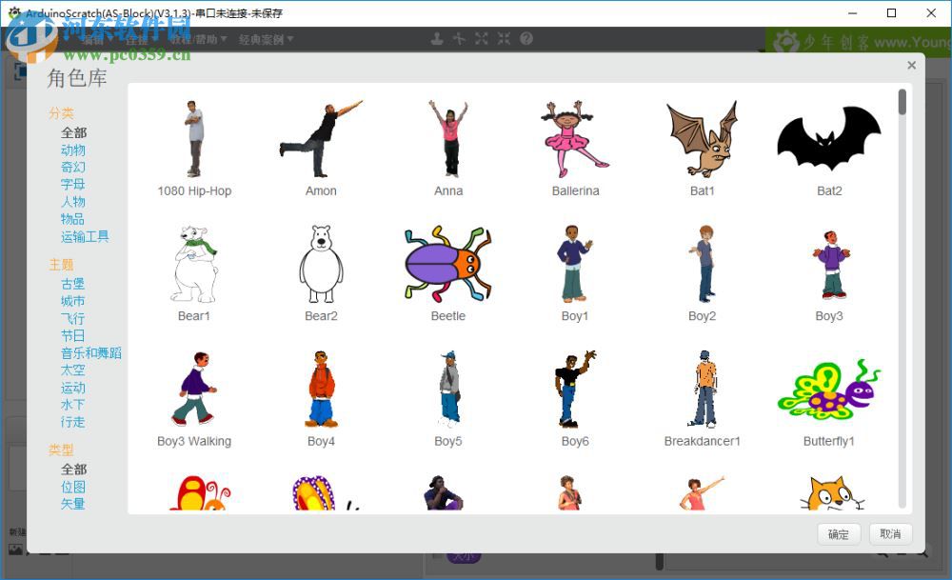The image size is (952, 580).
Task: Select the 太空 theme
Action: point(73,370)
